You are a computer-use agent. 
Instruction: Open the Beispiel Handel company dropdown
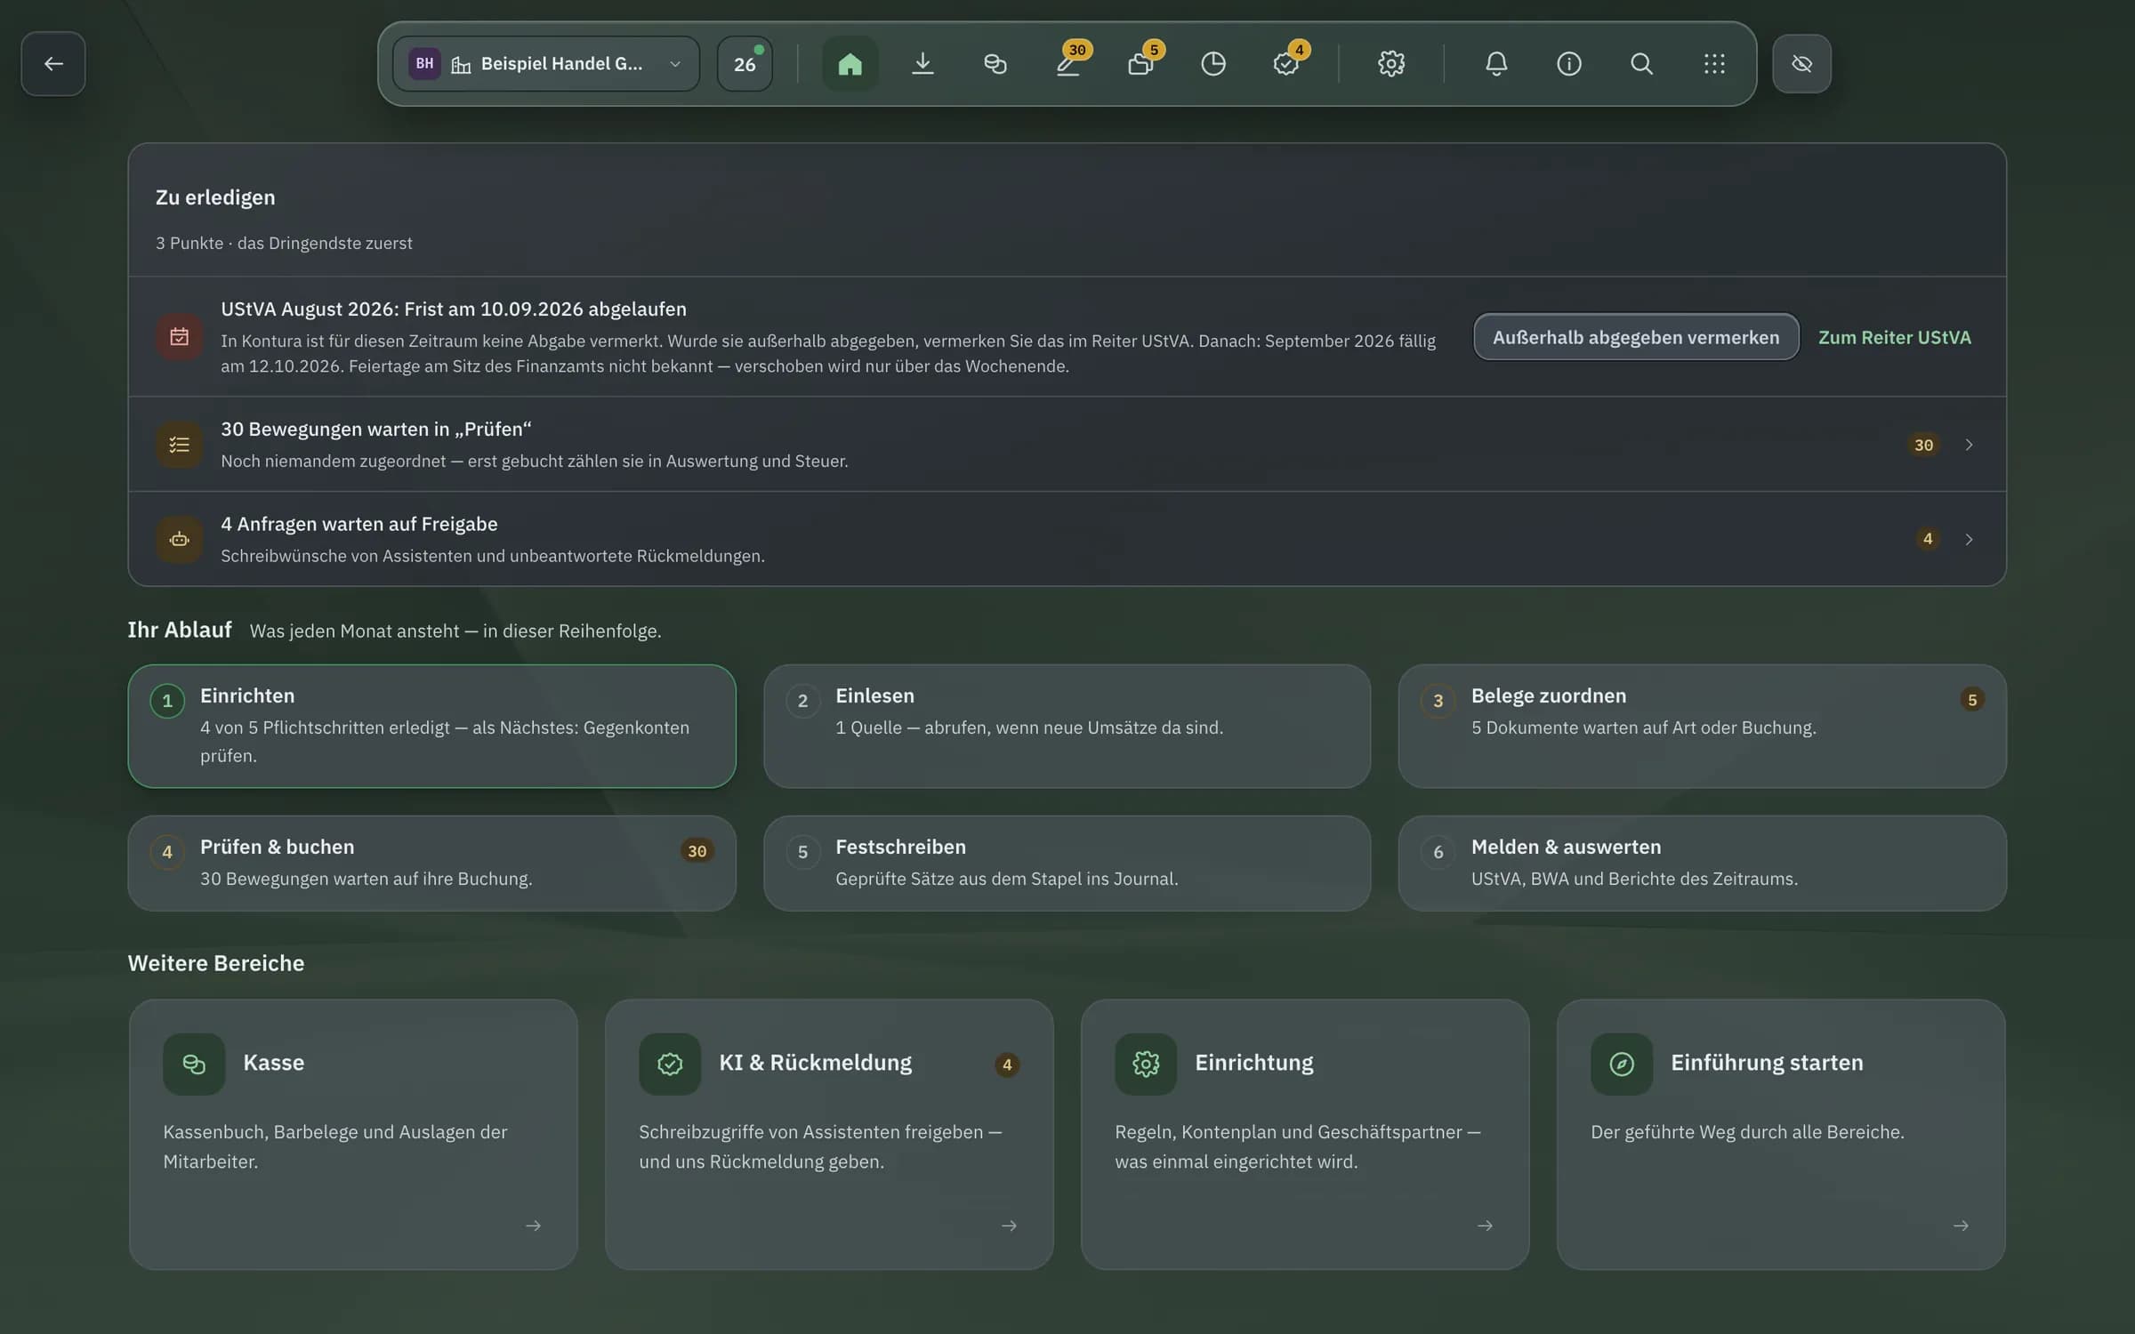[x=546, y=63]
